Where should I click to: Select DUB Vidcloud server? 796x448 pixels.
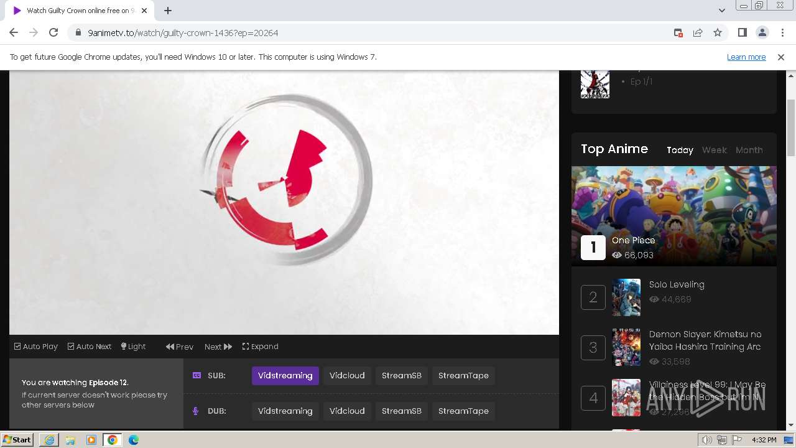click(x=347, y=411)
